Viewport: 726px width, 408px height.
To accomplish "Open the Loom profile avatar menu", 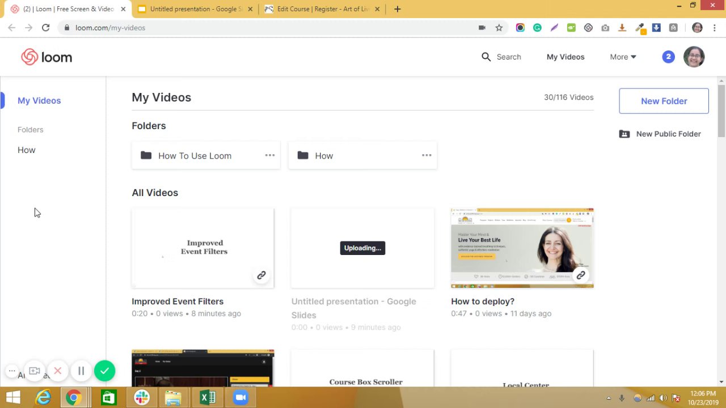I will 694,57.
